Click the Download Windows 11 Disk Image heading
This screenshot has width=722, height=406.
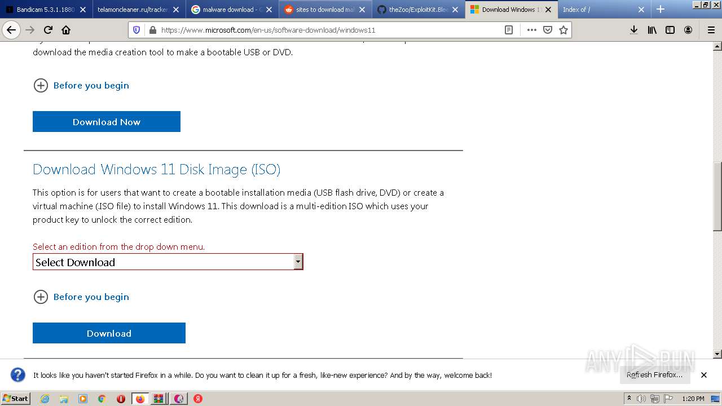156,169
